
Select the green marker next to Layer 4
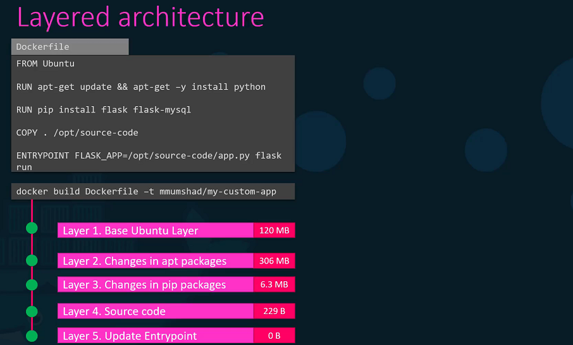tap(32, 311)
